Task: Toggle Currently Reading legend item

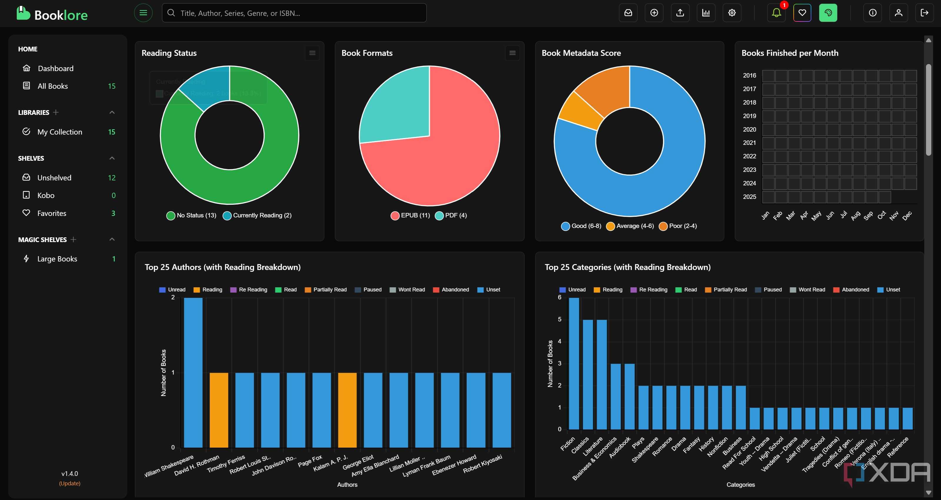Action: (x=257, y=215)
